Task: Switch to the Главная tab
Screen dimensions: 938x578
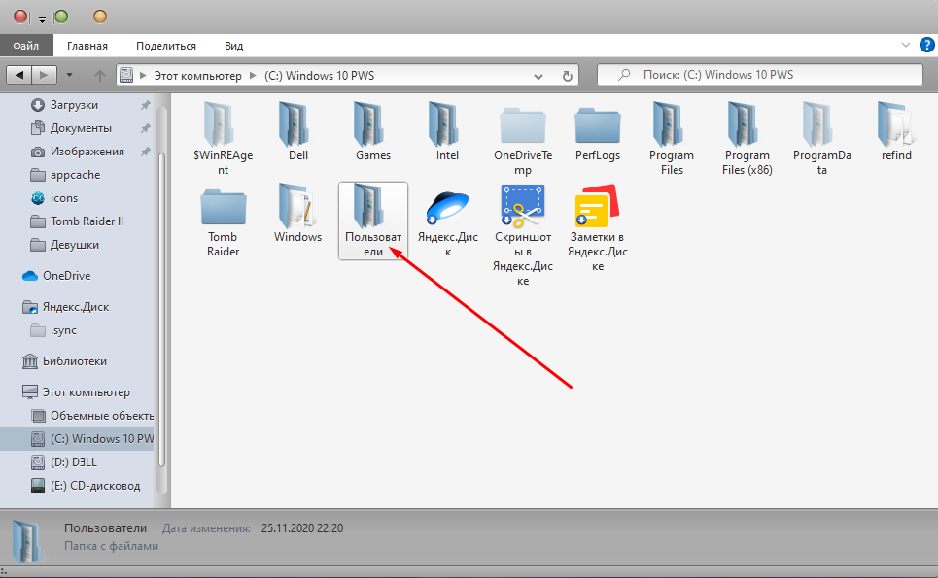Action: point(87,46)
